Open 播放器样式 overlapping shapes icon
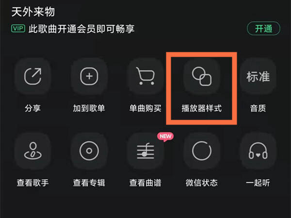291x218 pixels. pyautogui.click(x=202, y=76)
